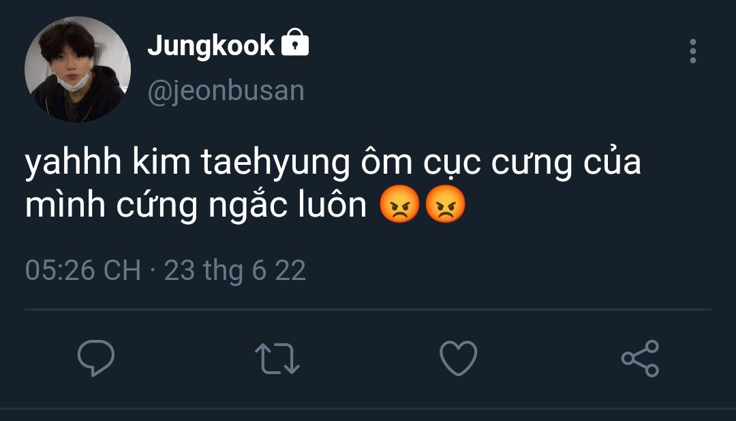
Task: Click the first angry face emoji
Action: pyautogui.click(x=401, y=205)
